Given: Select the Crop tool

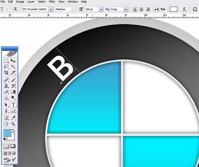Looking at the screenshot, I should (6, 72).
